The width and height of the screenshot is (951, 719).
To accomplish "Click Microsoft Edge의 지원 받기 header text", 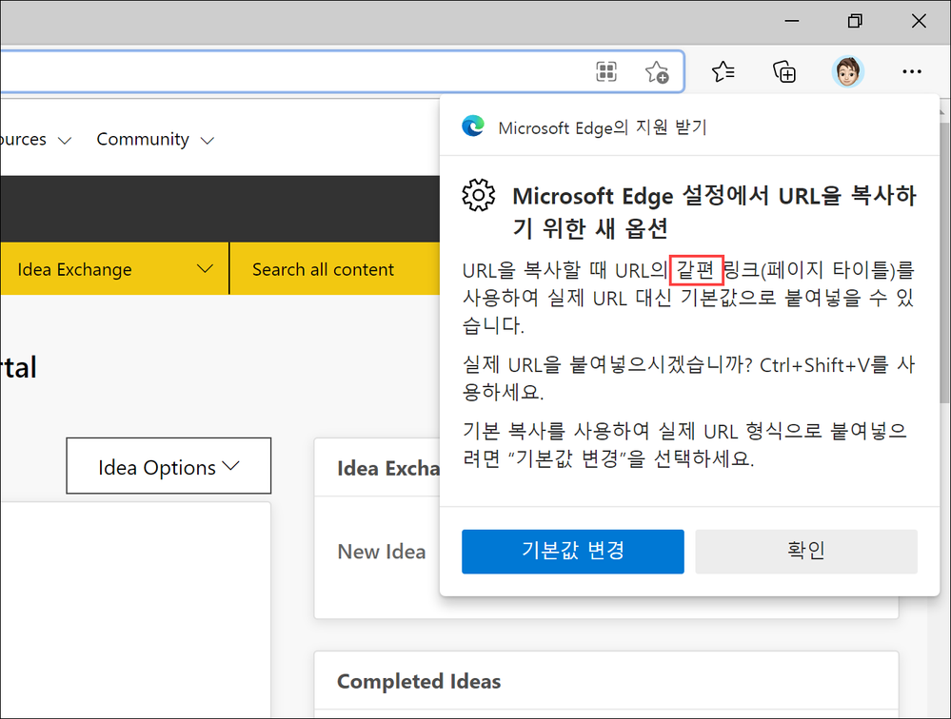I will [603, 127].
